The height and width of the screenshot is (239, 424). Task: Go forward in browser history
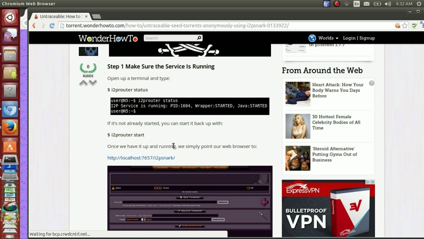click(x=43, y=26)
